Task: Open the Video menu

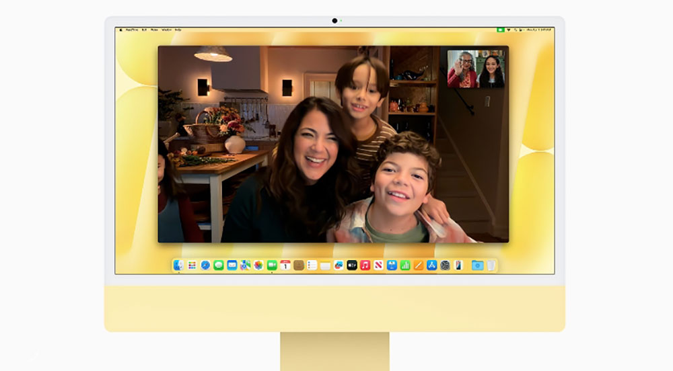Action: [x=154, y=30]
